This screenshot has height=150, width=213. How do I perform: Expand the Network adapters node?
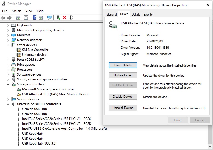coord(8,40)
